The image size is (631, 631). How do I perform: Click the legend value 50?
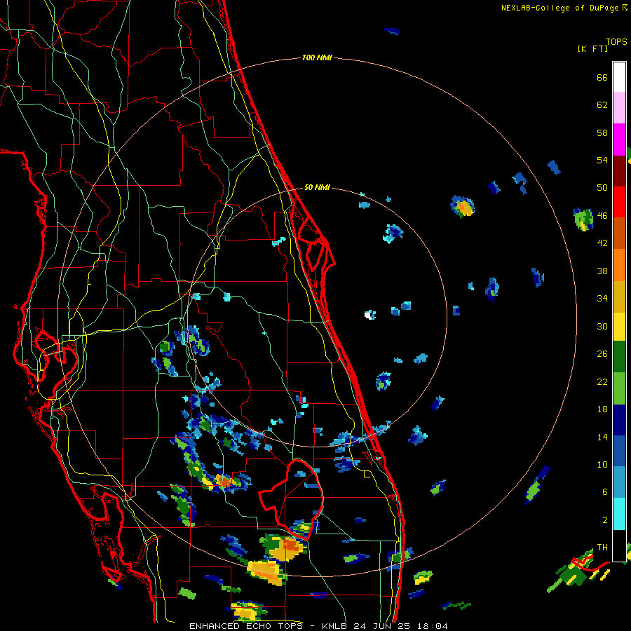pos(602,187)
